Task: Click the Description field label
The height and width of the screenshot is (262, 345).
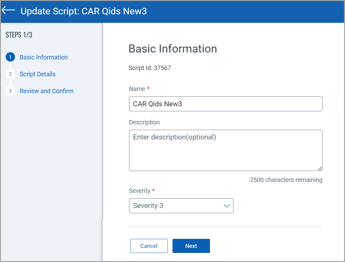Action: click(x=144, y=122)
